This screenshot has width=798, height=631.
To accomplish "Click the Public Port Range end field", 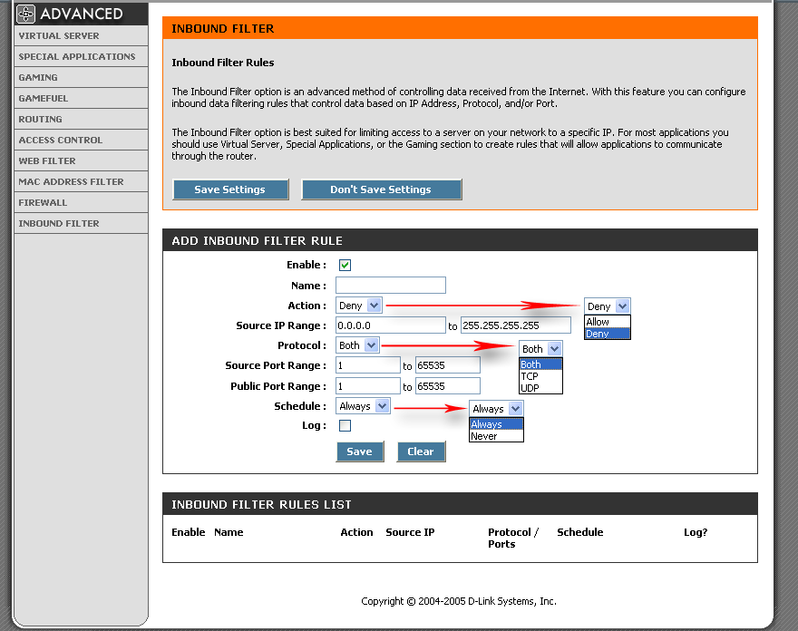I will click(x=448, y=386).
